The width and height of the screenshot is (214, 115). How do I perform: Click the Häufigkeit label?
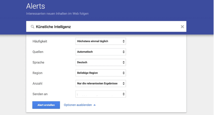click(x=40, y=41)
